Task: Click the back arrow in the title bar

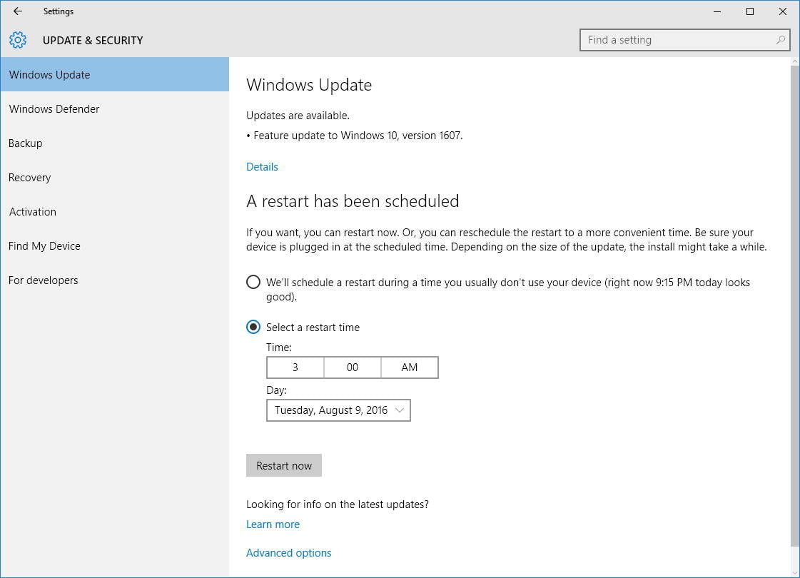Action: point(18,11)
